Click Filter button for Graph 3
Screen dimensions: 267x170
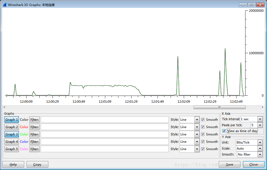[x=35, y=134]
